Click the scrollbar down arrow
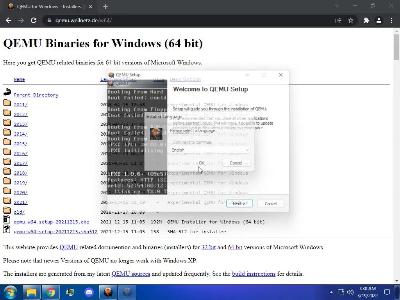400x300 pixels. (x=396, y=280)
